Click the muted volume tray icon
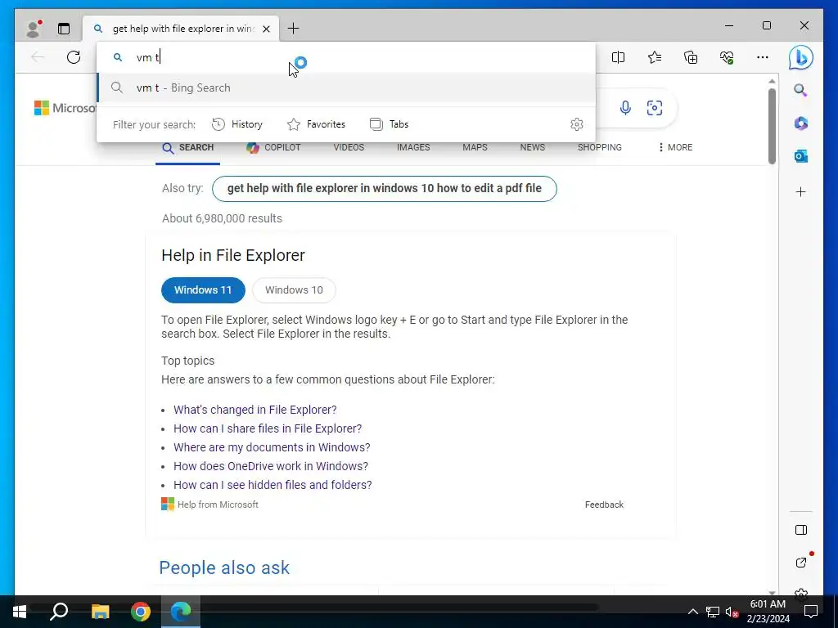This screenshot has width=838, height=628. click(x=732, y=612)
